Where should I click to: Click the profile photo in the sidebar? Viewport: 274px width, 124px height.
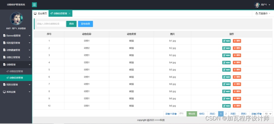click(x=16, y=18)
